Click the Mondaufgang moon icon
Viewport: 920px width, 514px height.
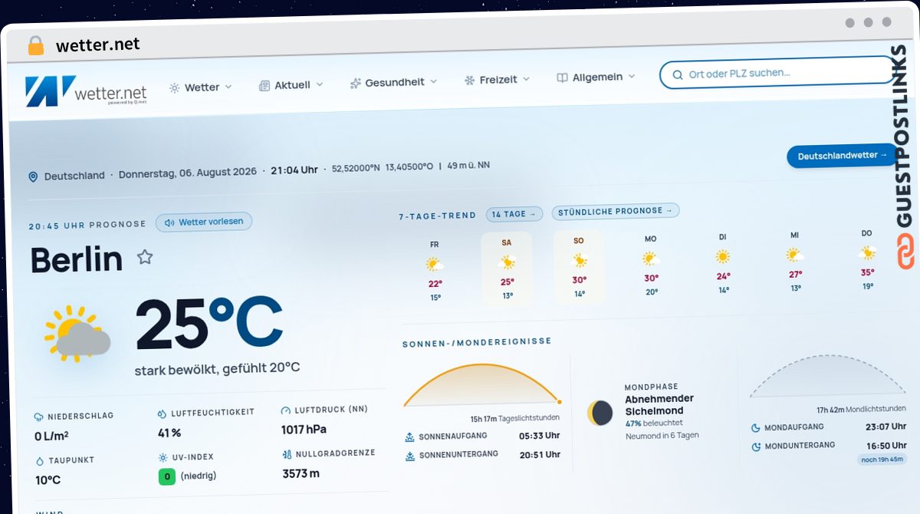click(755, 428)
